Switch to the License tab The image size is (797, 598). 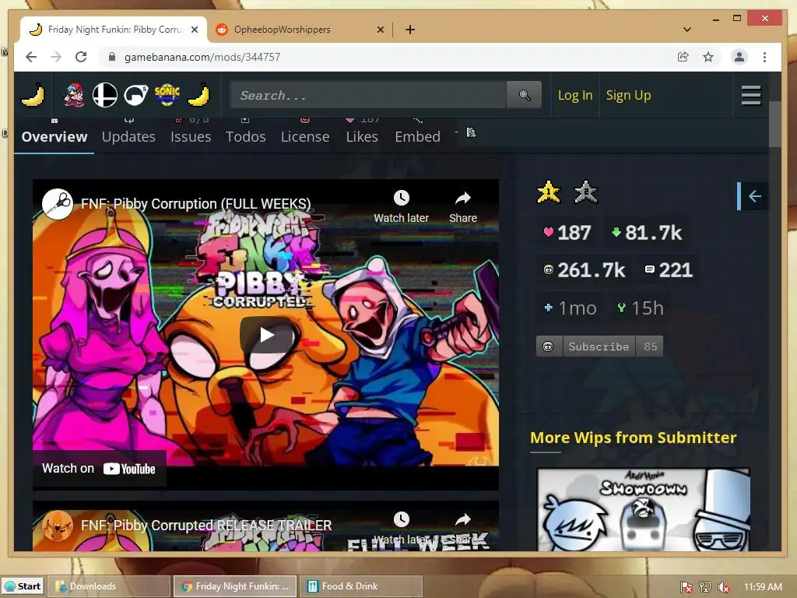tap(305, 137)
